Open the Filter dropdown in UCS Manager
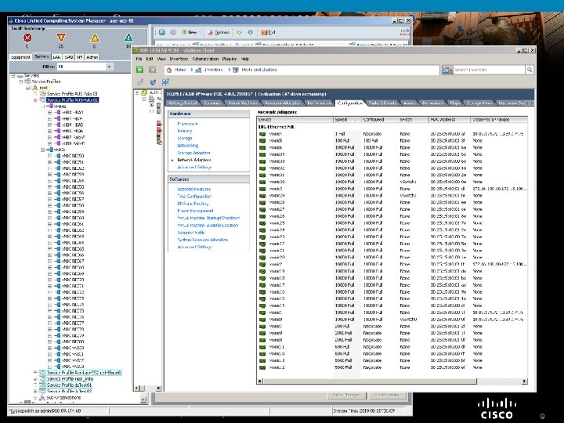 [109, 67]
